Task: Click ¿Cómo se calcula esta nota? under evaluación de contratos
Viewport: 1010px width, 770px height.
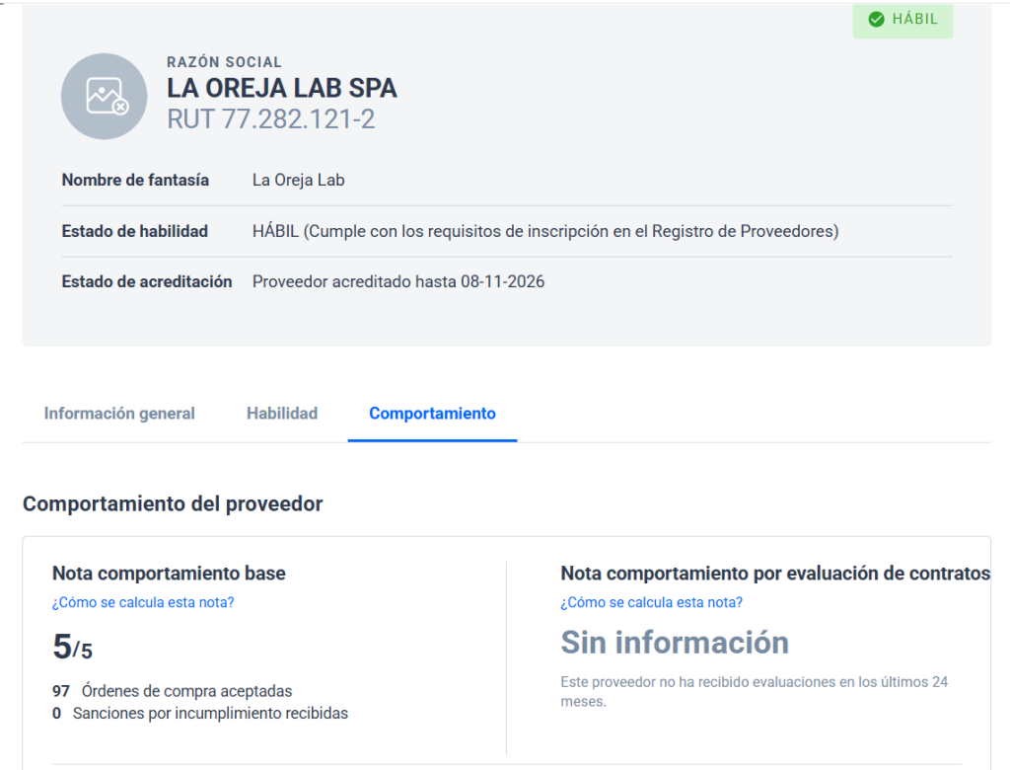Action: 651,602
